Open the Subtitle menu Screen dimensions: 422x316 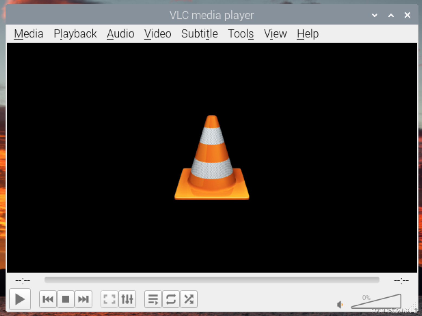199,34
